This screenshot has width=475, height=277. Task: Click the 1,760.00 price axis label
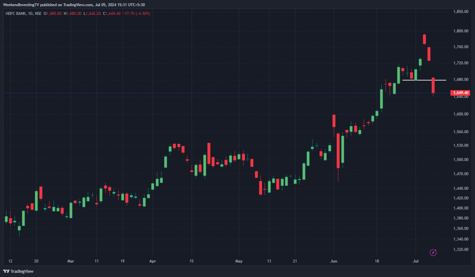pos(461,47)
